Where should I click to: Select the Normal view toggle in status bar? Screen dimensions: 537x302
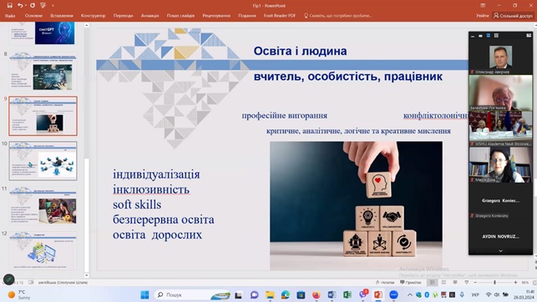(433, 283)
